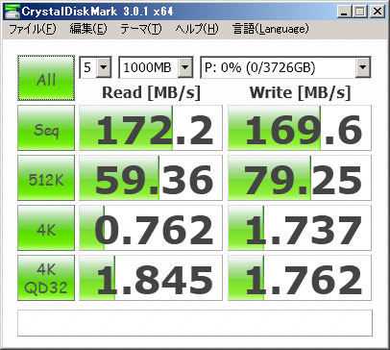Click the Seq write result 169.6

300,128
